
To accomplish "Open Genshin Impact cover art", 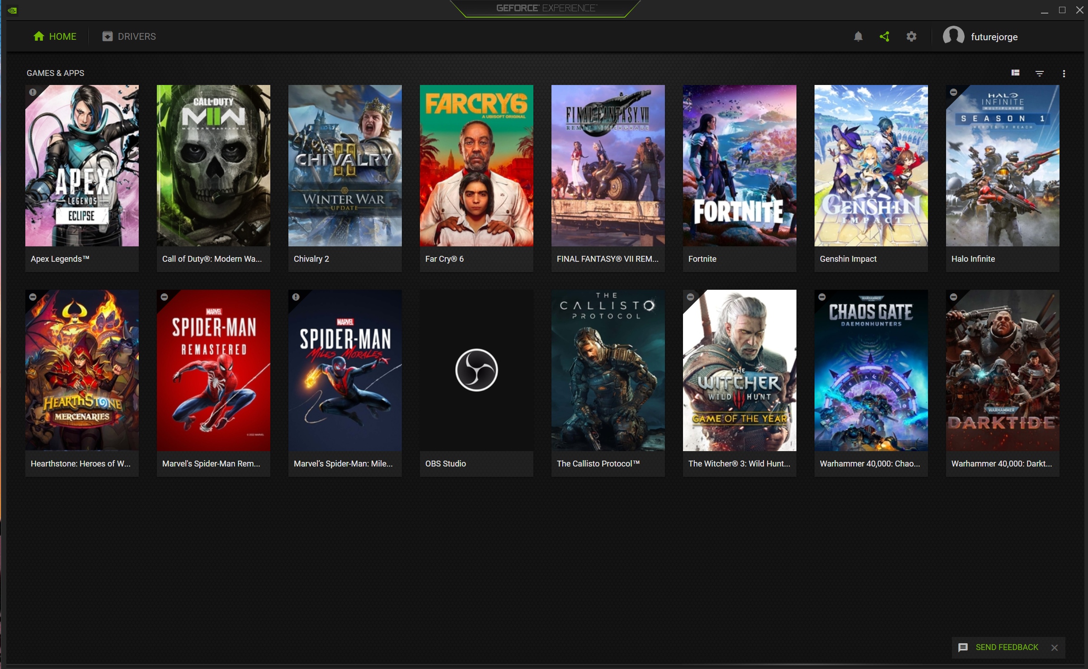I will (x=871, y=165).
